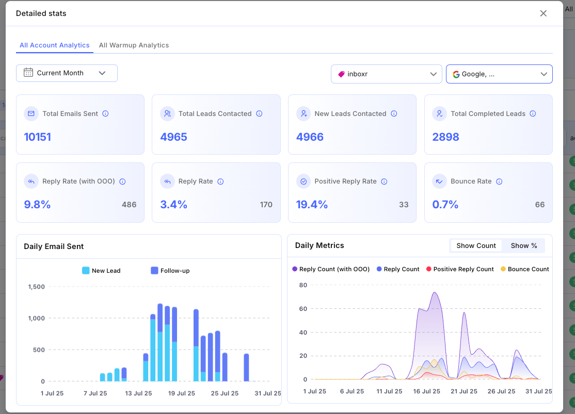Click info icon next to Total Leads Contacted
This screenshot has width=575, height=414.
[259, 114]
